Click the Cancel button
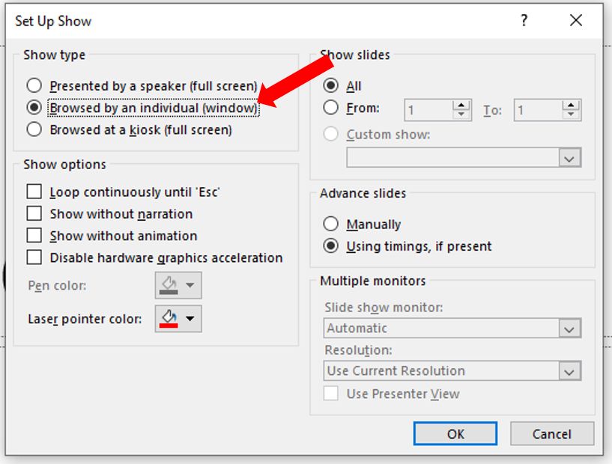Screen dimensions: 612x464 [x=552, y=433]
